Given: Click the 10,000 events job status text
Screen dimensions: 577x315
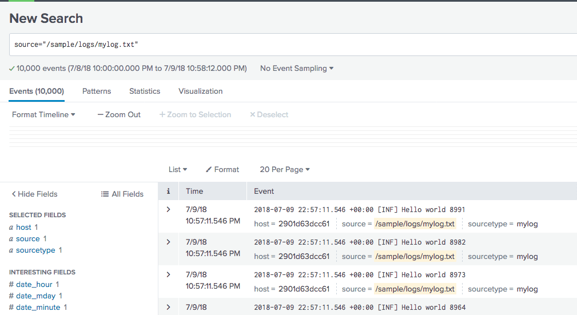Looking at the screenshot, I should point(132,69).
